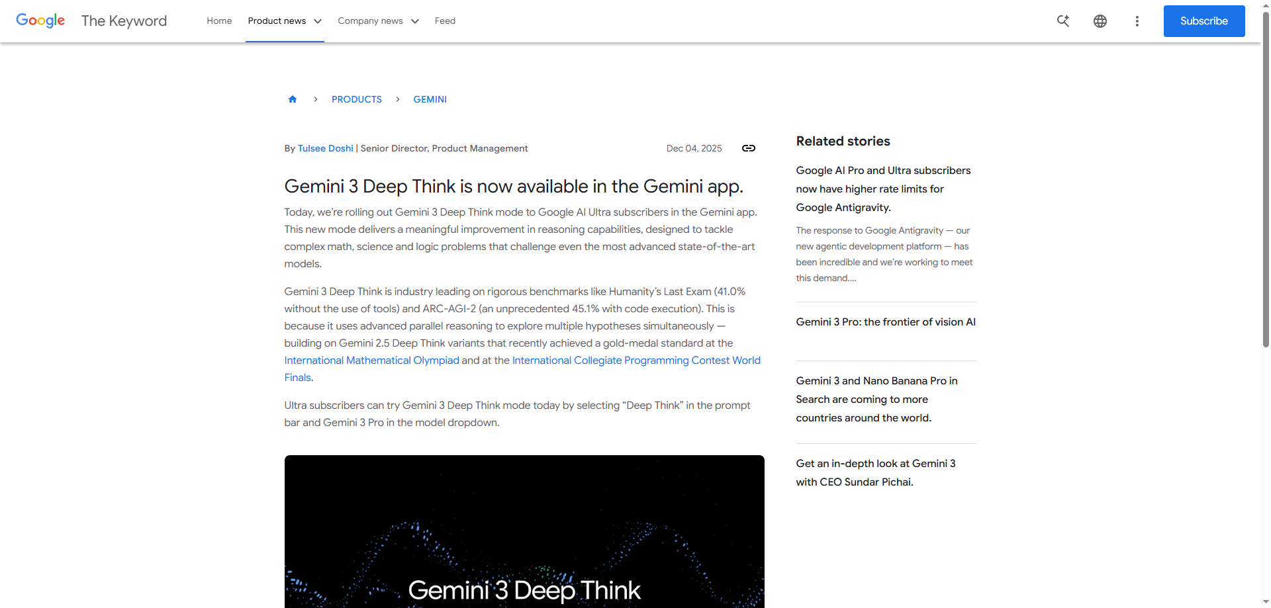Click the Google logo
This screenshot has height=608, width=1271.
[x=40, y=21]
